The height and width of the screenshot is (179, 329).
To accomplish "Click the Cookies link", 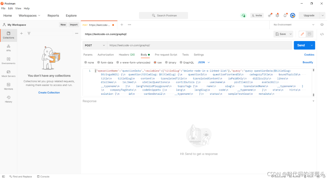I will (309, 55).
